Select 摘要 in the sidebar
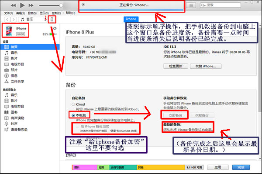The width and height of the screenshot is (262, 174). click(x=30, y=47)
